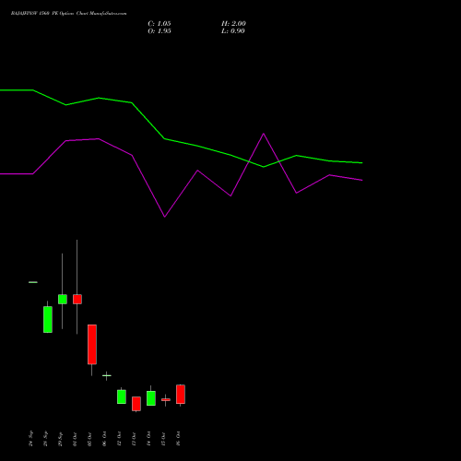This screenshot has height=461, width=461.
Task: Select the 06 Oct doji cross candle
Action: click(x=107, y=375)
